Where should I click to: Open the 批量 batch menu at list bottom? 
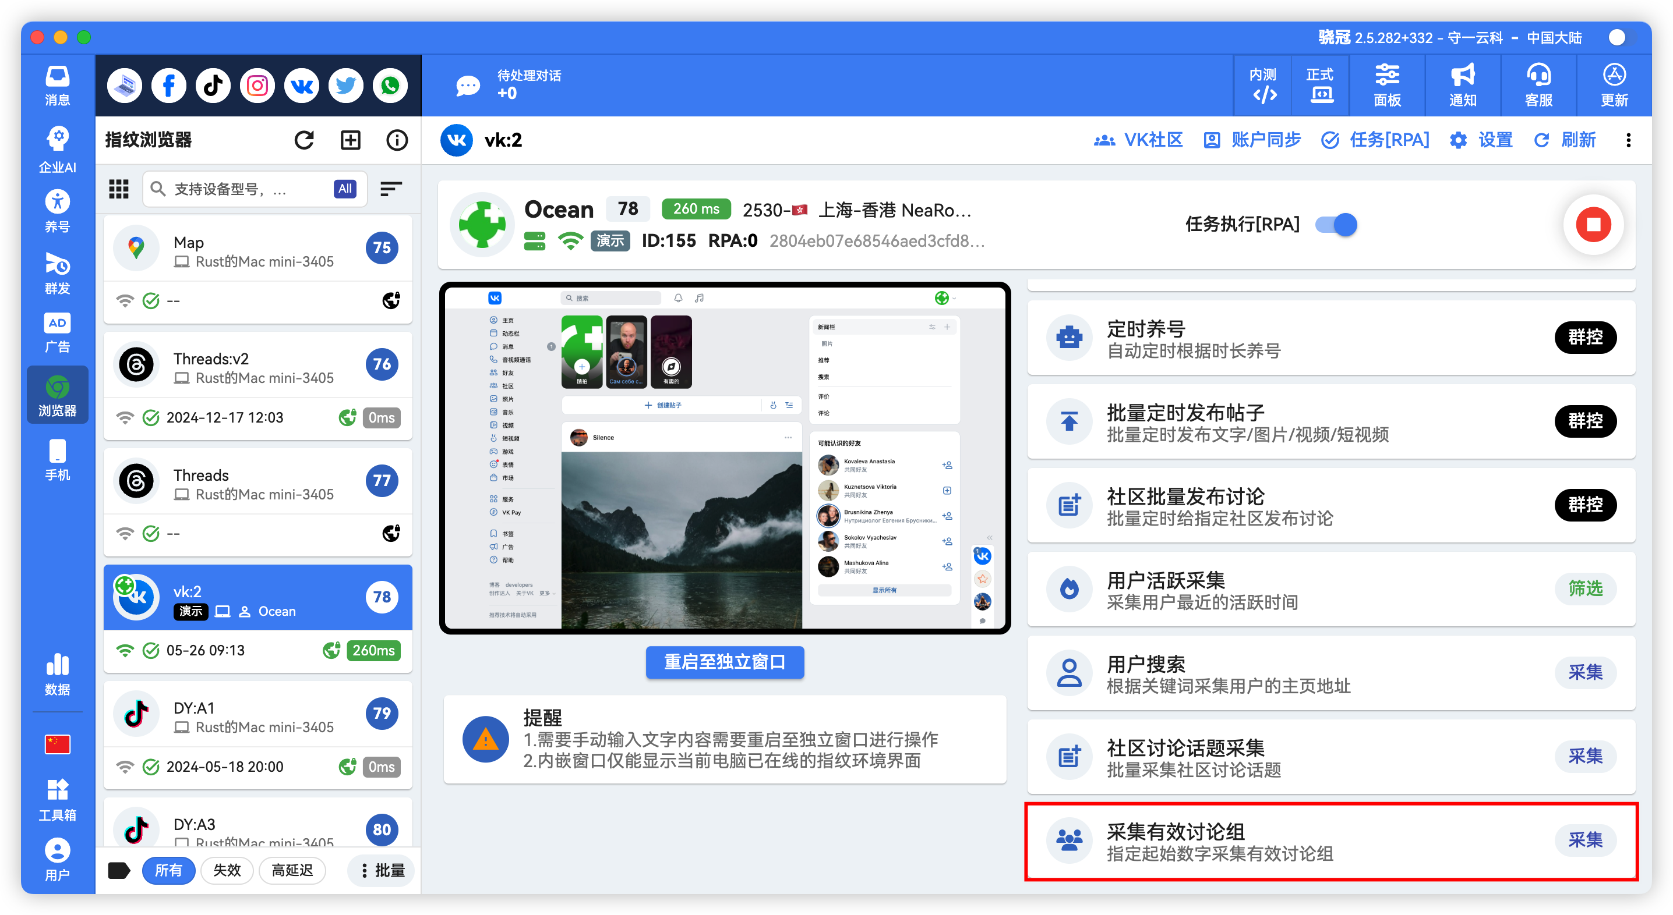(x=382, y=870)
